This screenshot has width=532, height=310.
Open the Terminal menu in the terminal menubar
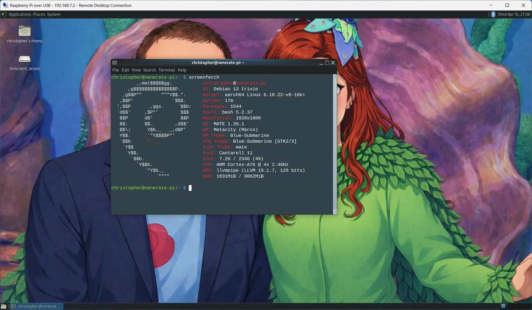[x=167, y=70]
